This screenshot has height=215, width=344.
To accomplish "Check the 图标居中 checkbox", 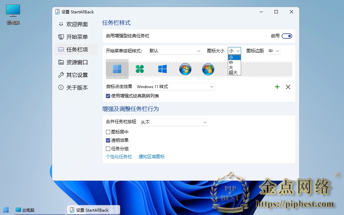I will pos(108,132).
